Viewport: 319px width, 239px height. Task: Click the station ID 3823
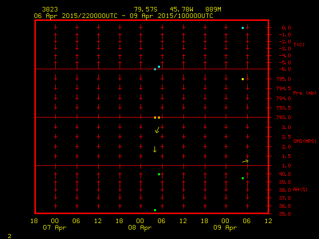(x=50, y=9)
